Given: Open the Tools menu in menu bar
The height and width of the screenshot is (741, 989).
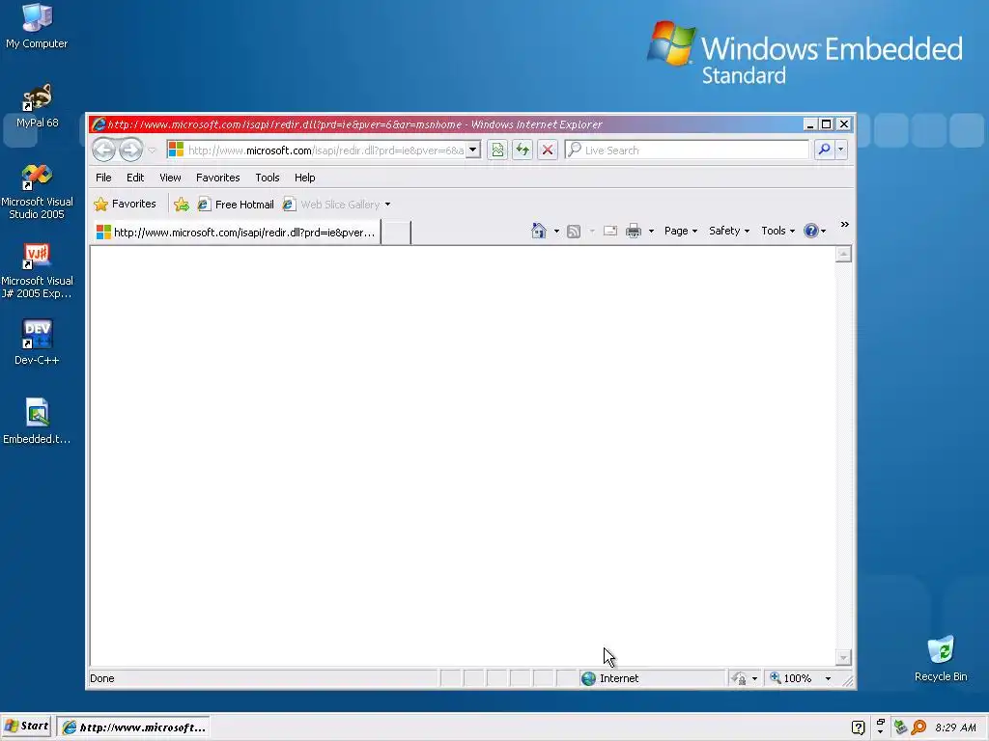Looking at the screenshot, I should point(268,178).
